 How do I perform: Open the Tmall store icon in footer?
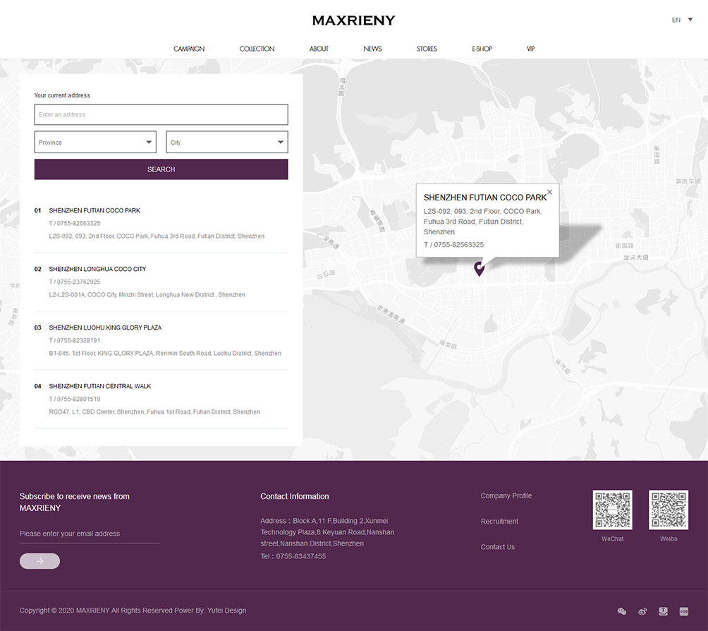(x=663, y=611)
